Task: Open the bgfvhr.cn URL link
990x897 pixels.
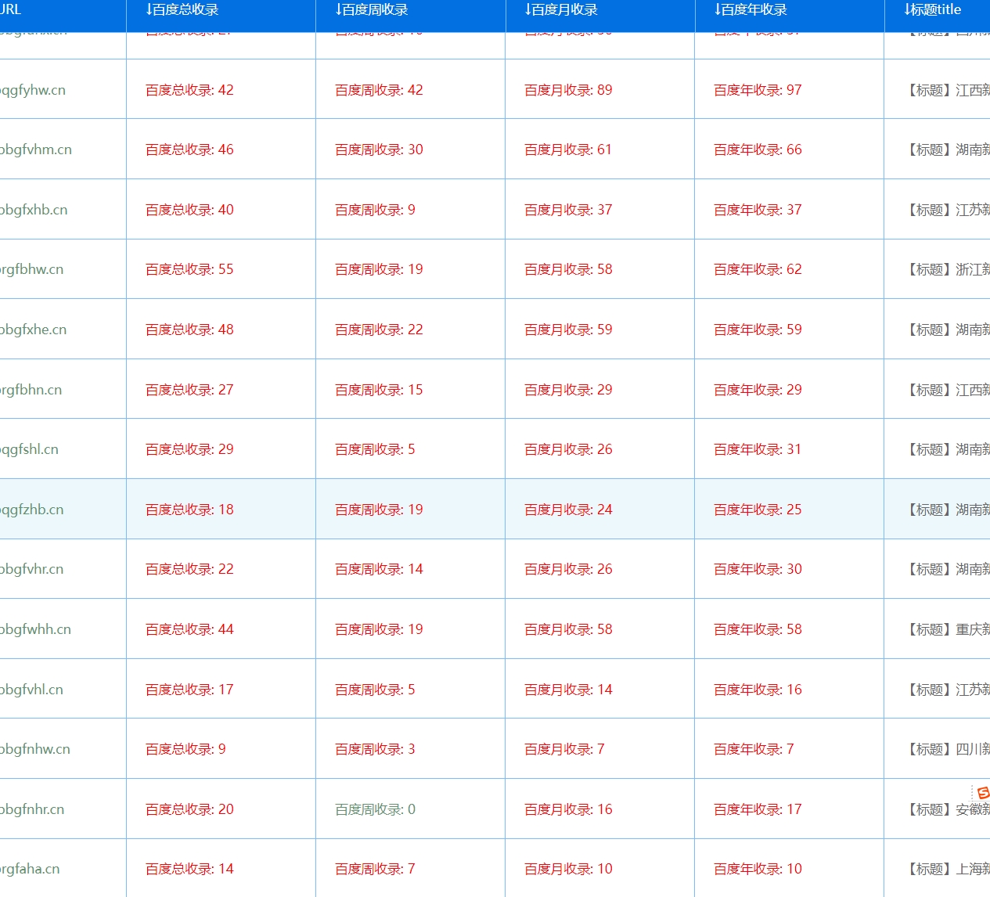Action: [x=32, y=569]
